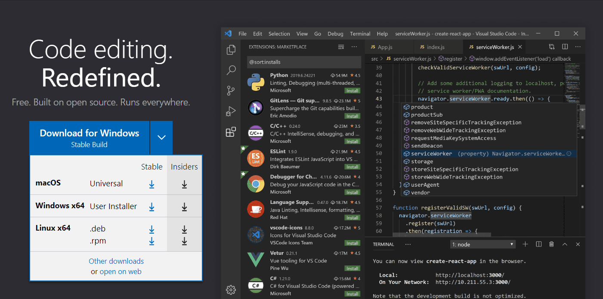Click the Download for Windows button

click(x=90, y=138)
